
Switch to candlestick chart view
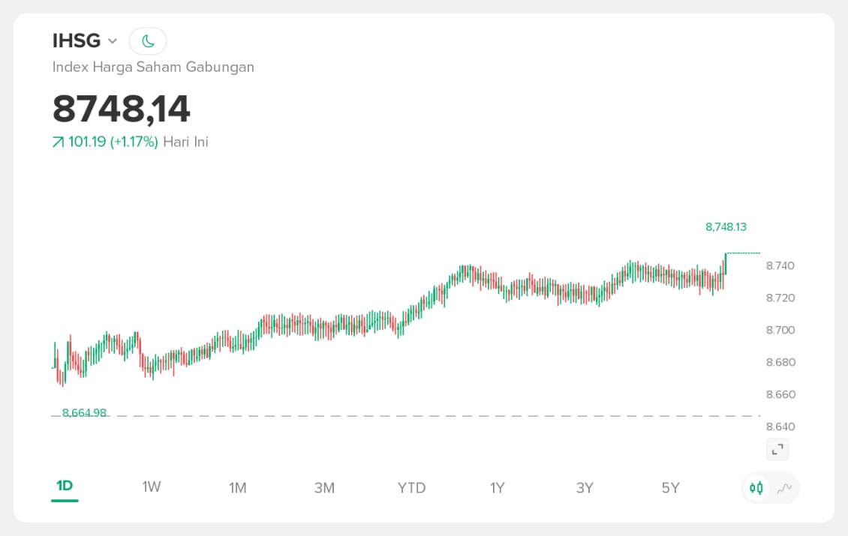point(756,488)
